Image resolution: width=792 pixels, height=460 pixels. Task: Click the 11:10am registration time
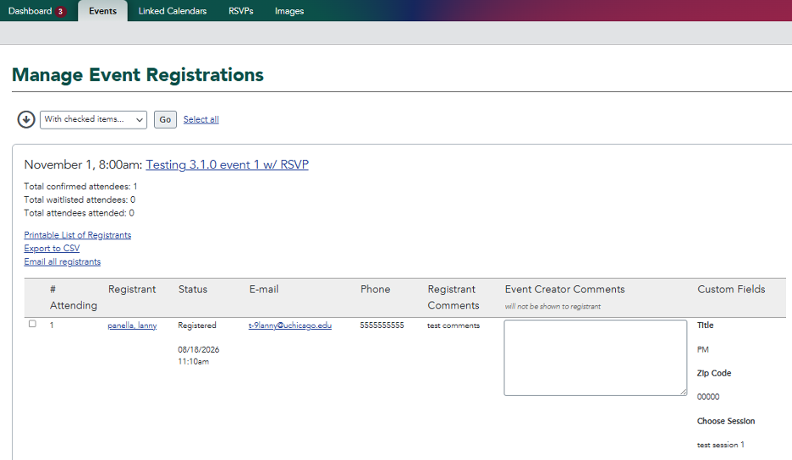(x=194, y=362)
